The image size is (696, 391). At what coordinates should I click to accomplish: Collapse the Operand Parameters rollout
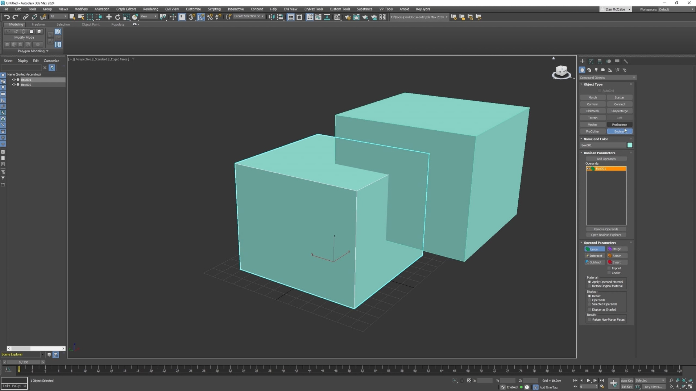[x=600, y=243]
